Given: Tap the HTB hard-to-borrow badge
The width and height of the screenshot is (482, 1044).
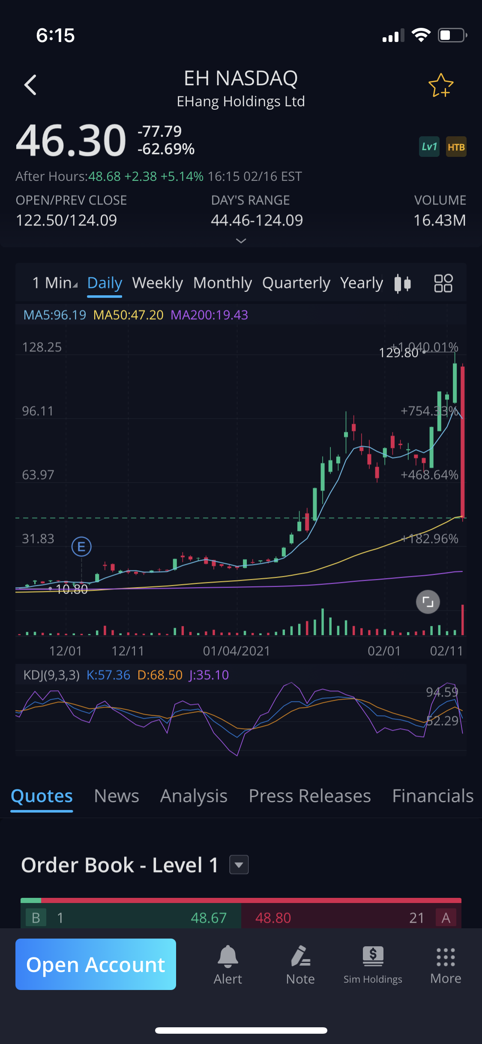Looking at the screenshot, I should [x=456, y=147].
